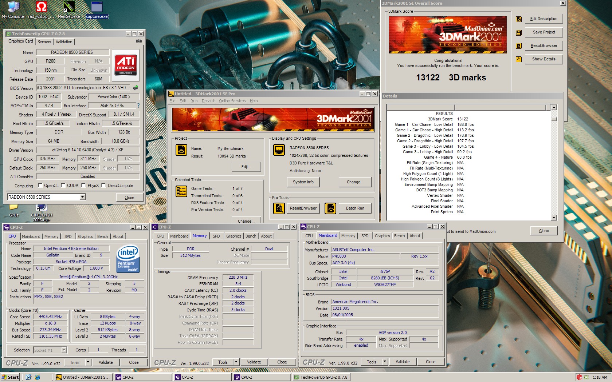Click the GPU-Z title bar icon

[x=8, y=34]
